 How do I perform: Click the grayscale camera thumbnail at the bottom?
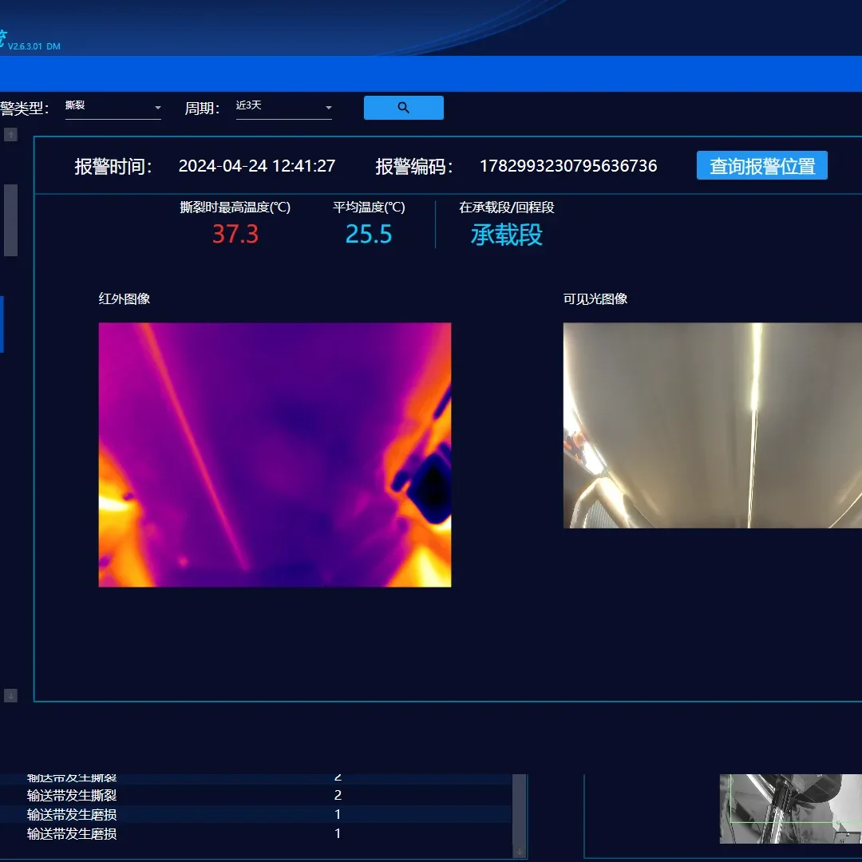[x=790, y=809]
